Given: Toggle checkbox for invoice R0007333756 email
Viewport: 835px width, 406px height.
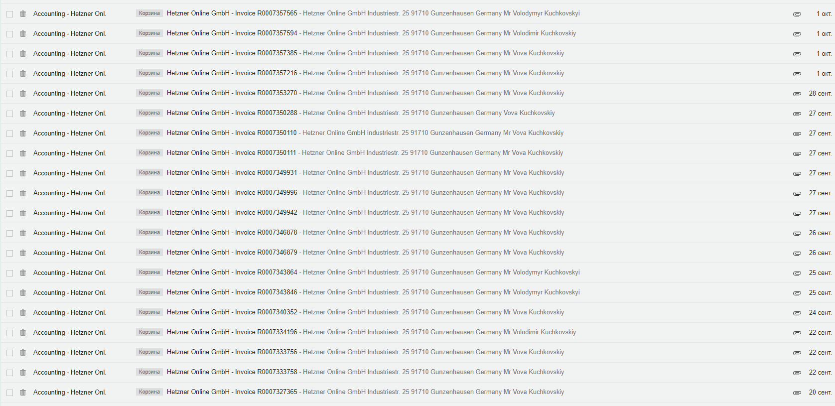Looking at the screenshot, I should coord(9,353).
